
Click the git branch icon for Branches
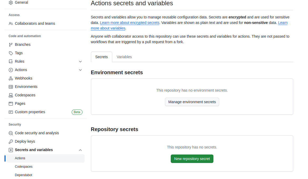(11, 45)
